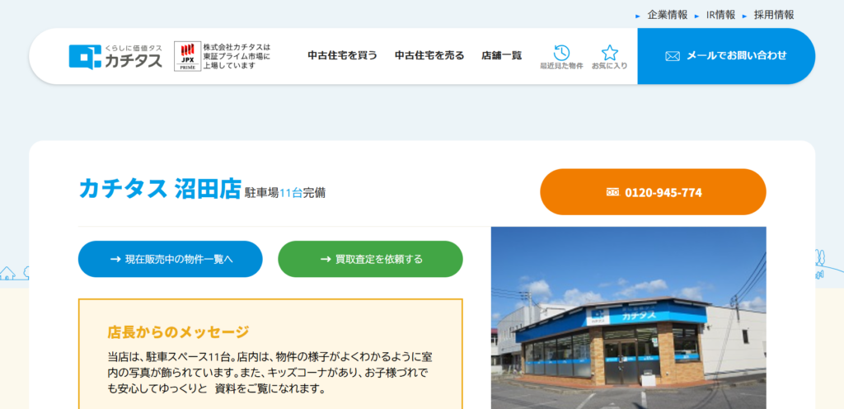Viewport: 844px width, 409px height.
Task: Open 店舗一覧 menu
Action: click(501, 55)
